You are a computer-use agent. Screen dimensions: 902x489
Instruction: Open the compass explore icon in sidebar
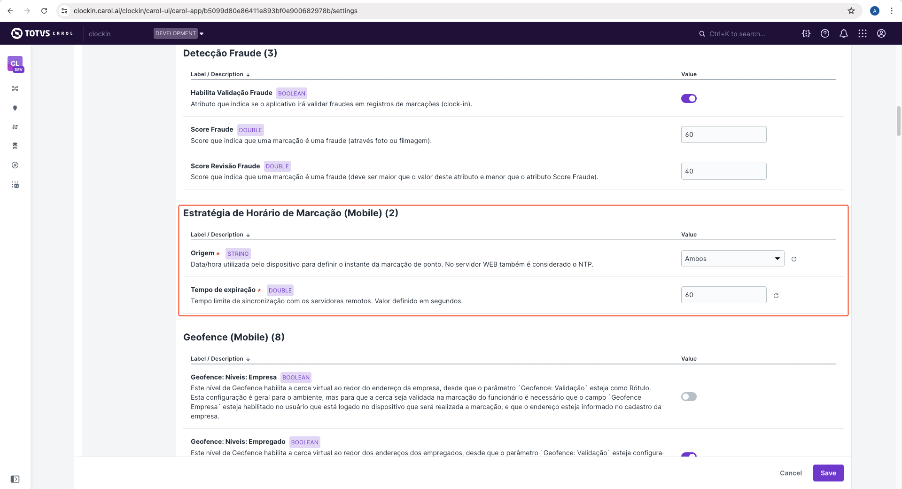click(x=15, y=165)
